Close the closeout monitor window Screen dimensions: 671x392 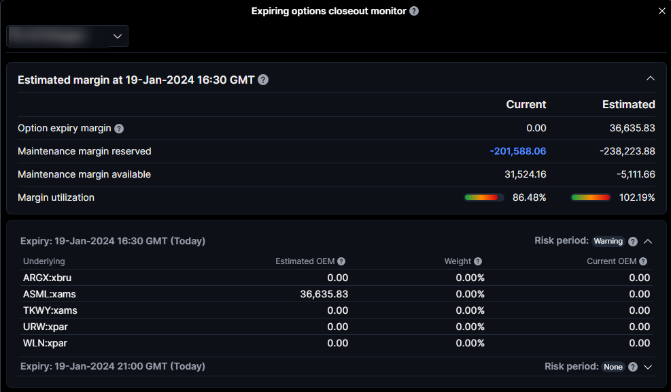662,11
